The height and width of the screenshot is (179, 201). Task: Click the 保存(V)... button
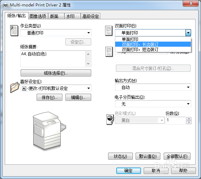pyautogui.click(x=49, y=97)
